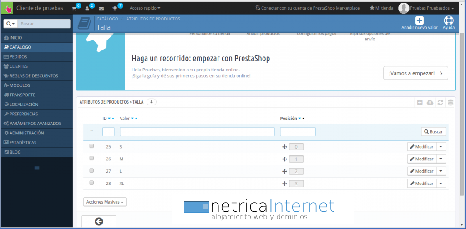Open the Reglas de descuentos menu
The width and height of the screenshot is (466, 229).
pos(37,76)
